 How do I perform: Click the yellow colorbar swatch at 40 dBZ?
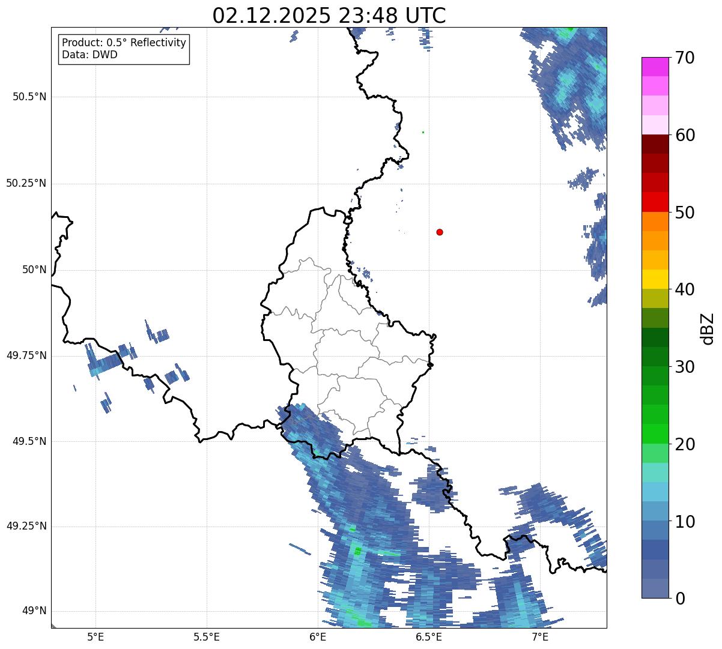tap(655, 279)
